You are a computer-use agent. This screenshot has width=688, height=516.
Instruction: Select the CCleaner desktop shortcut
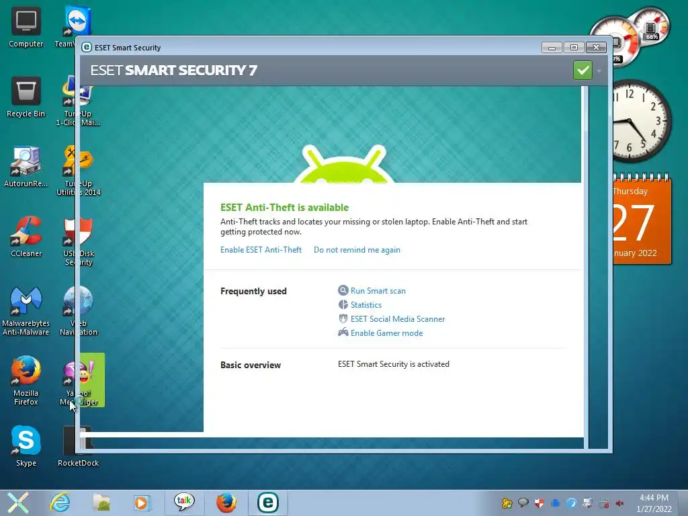pyautogui.click(x=26, y=236)
